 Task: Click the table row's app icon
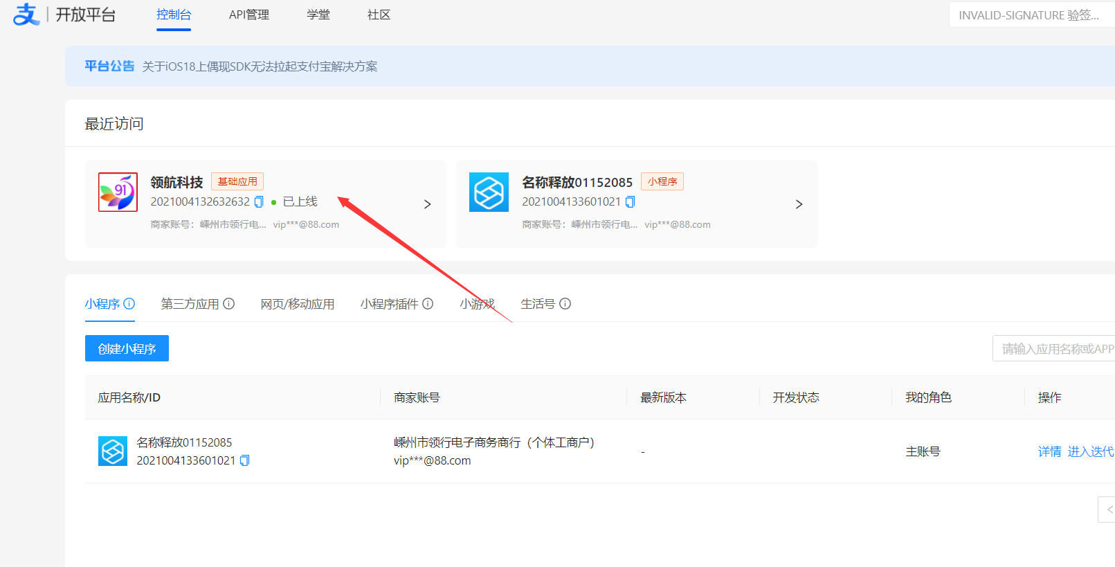113,451
